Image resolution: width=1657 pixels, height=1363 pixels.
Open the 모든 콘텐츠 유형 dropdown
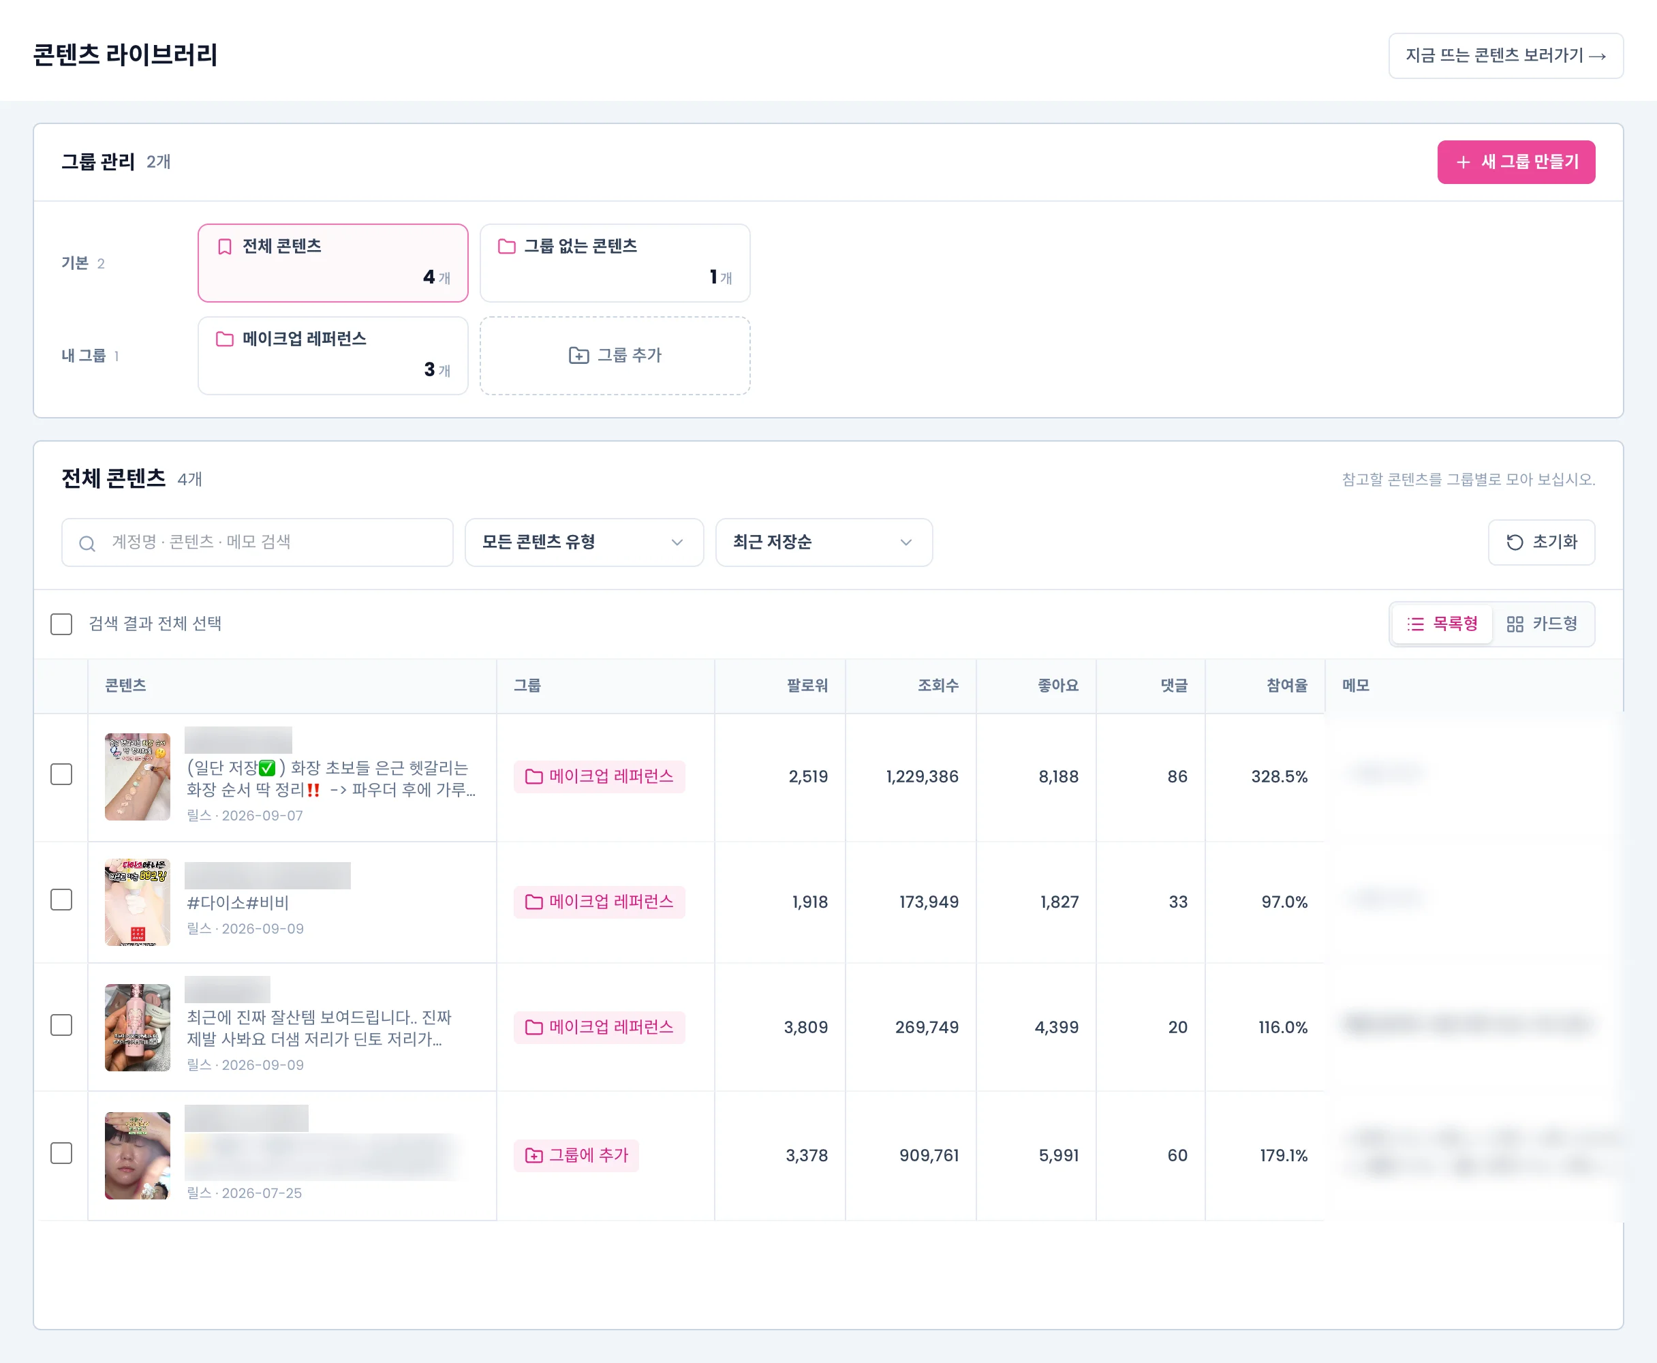click(584, 542)
